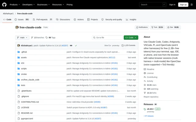Open pyproject.toml file
Screen dimensions: 196x122
click(27, 119)
